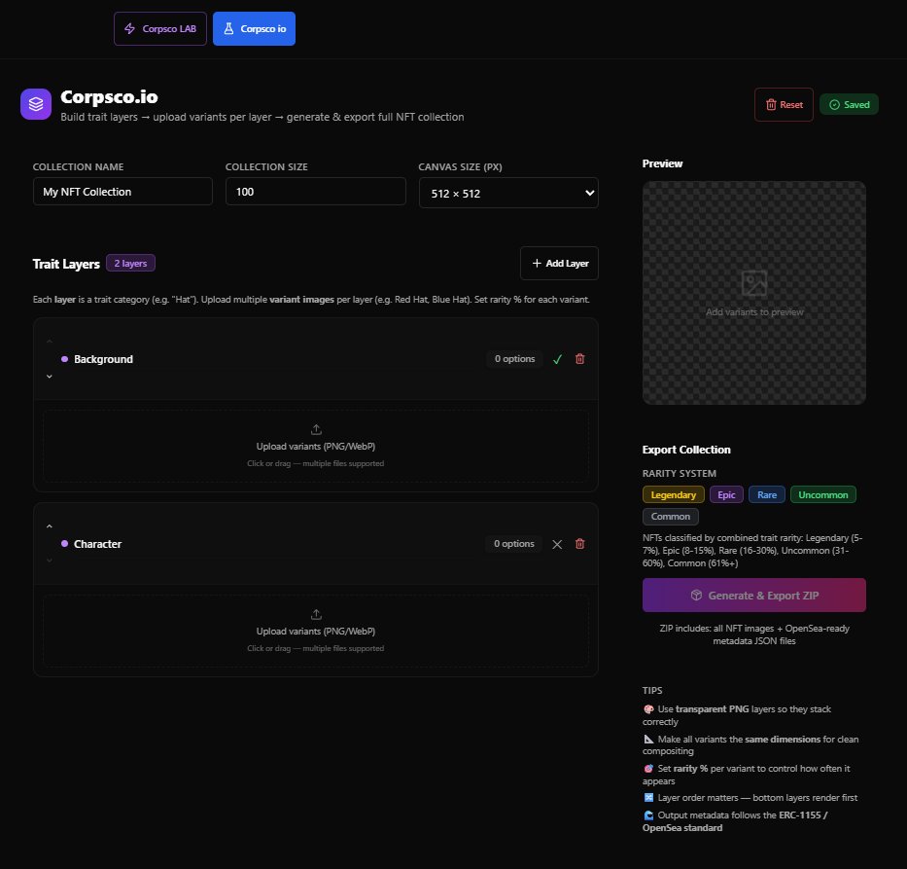
Task: Click the preview image placeholder icon
Action: point(754,284)
